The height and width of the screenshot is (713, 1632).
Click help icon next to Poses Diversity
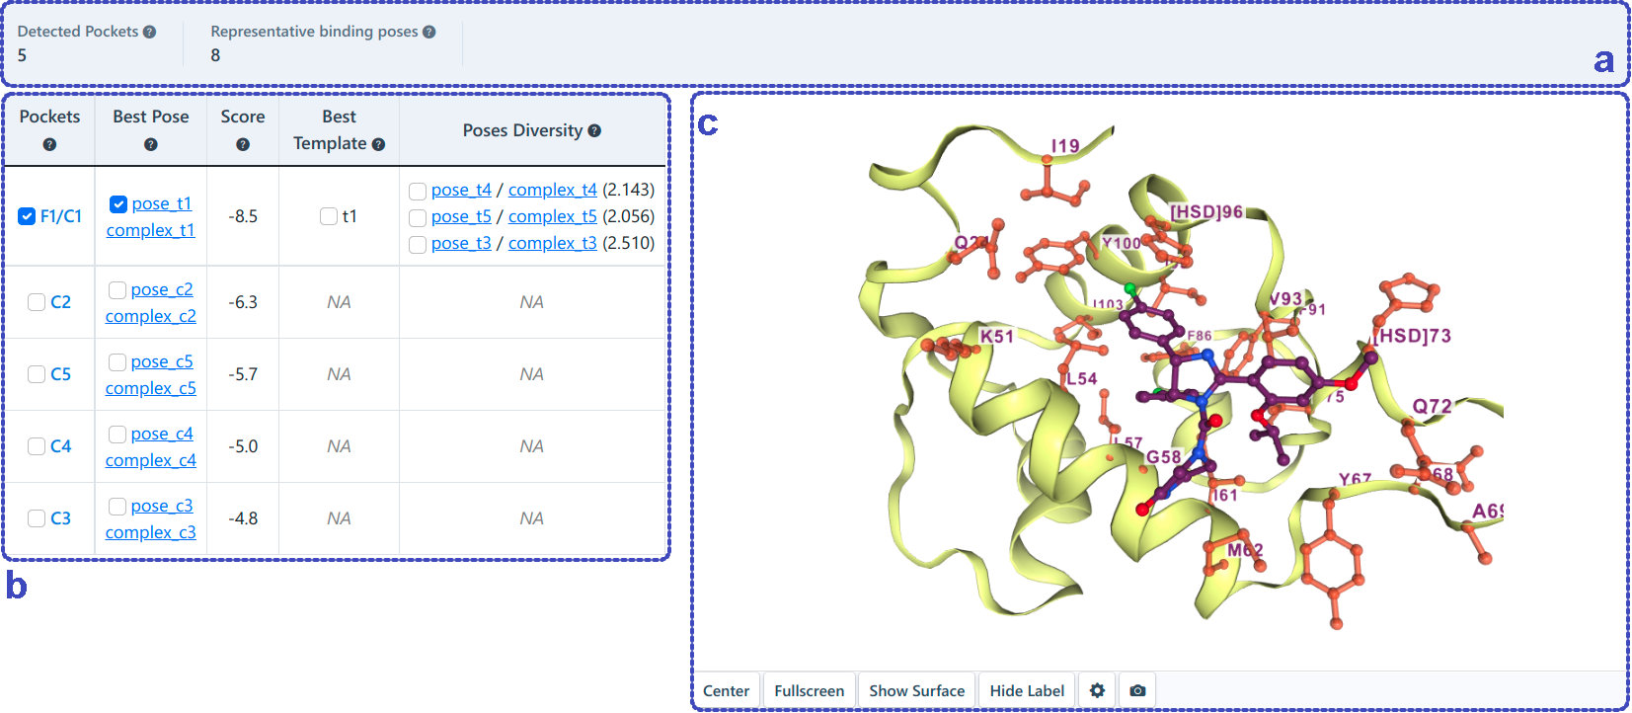click(x=594, y=130)
